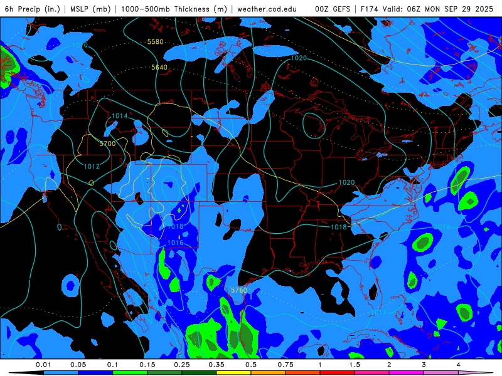Click the magenta 2 inch legend swatch

[x=407, y=373]
